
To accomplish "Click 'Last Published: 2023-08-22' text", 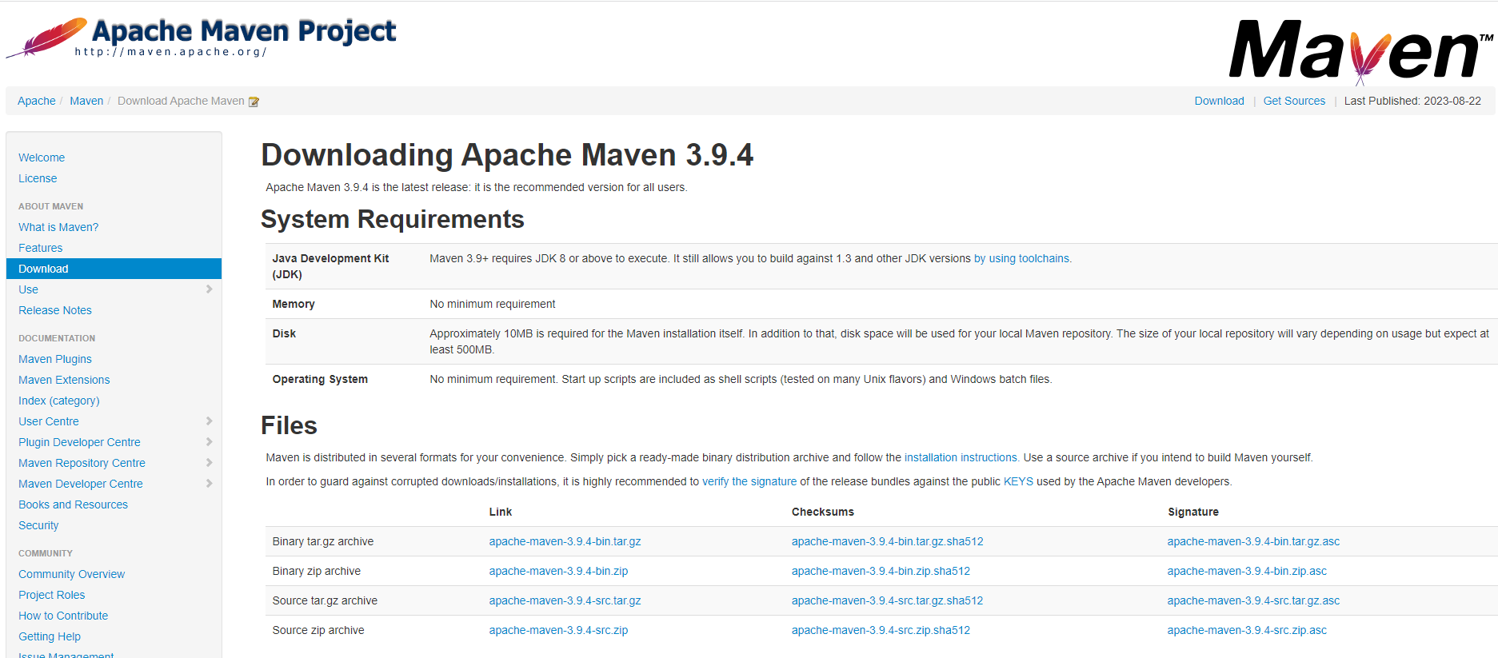I will pyautogui.click(x=1412, y=101).
